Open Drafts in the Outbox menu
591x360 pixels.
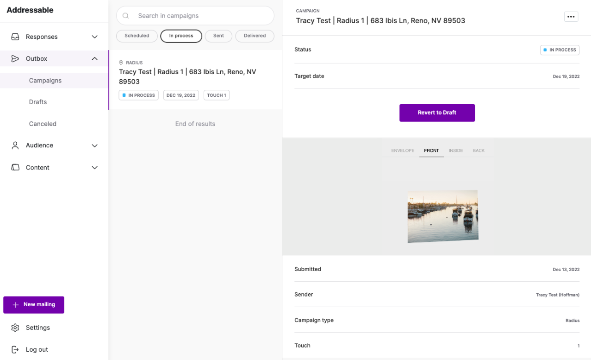38,102
